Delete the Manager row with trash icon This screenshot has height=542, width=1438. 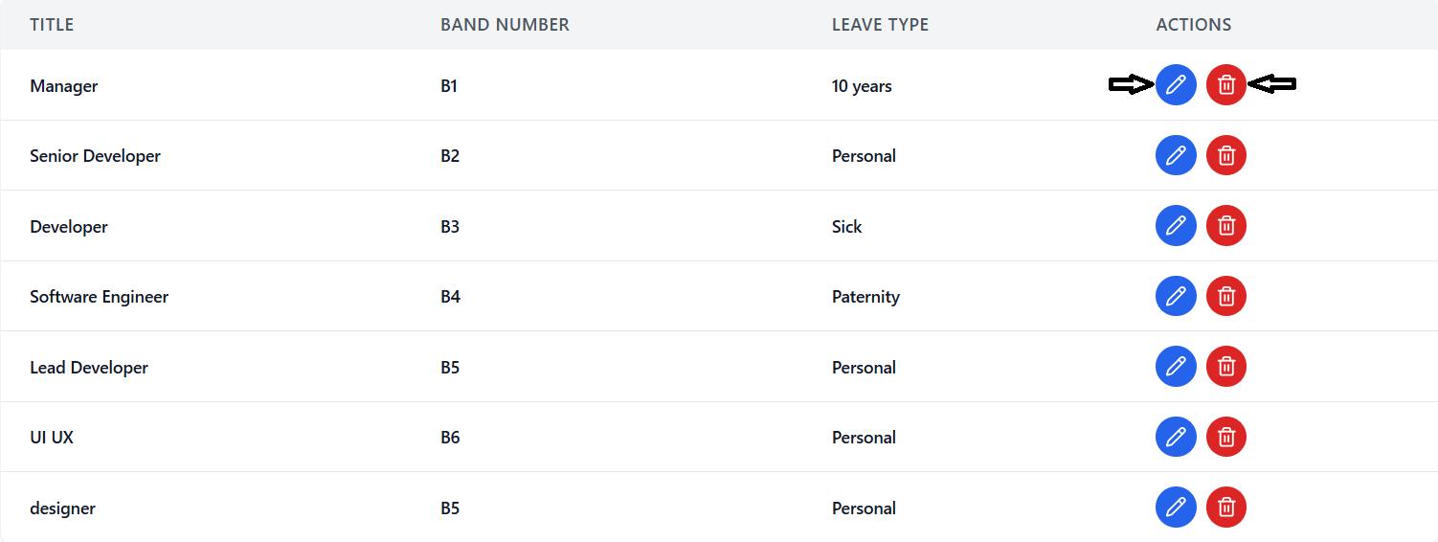point(1225,85)
